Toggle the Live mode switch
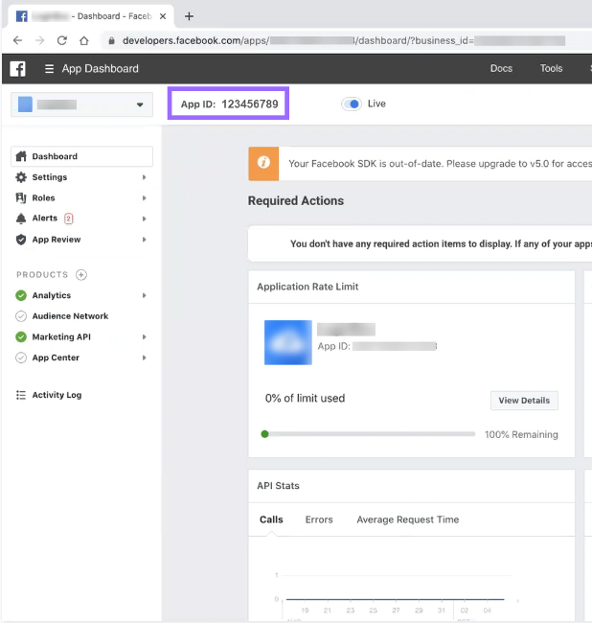 352,104
